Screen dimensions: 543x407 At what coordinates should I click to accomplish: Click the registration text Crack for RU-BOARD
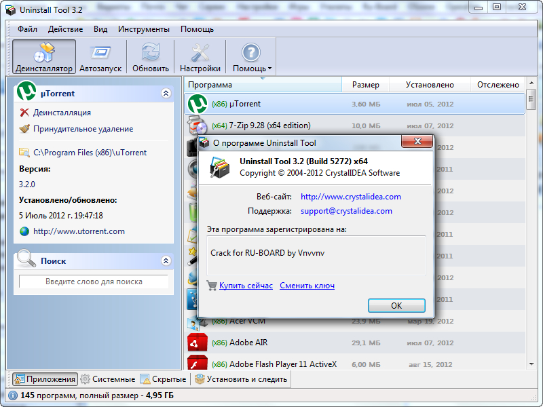(267, 253)
